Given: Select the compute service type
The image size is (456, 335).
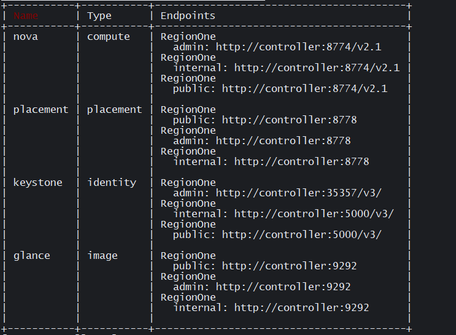Looking at the screenshot, I should pos(109,37).
